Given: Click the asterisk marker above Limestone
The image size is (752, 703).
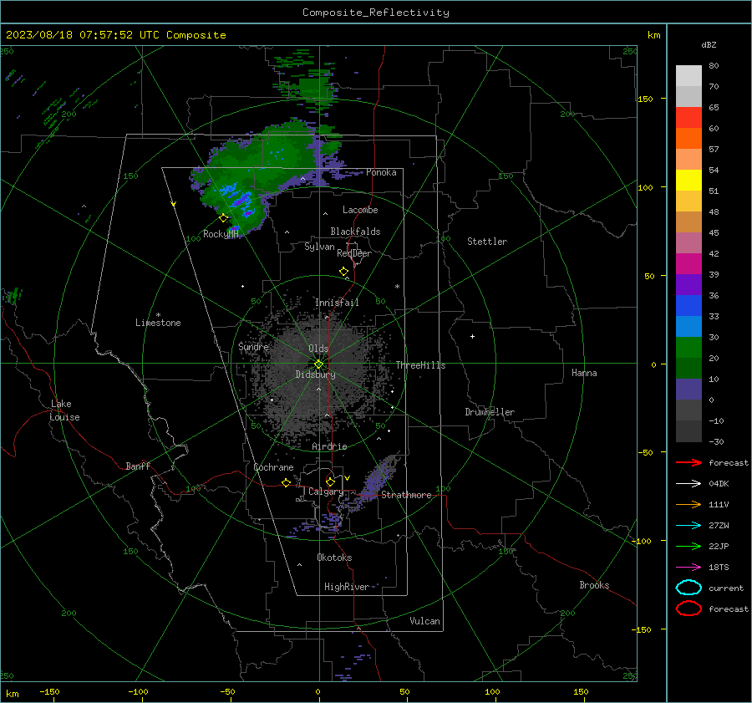Looking at the screenshot, I should click(x=158, y=315).
